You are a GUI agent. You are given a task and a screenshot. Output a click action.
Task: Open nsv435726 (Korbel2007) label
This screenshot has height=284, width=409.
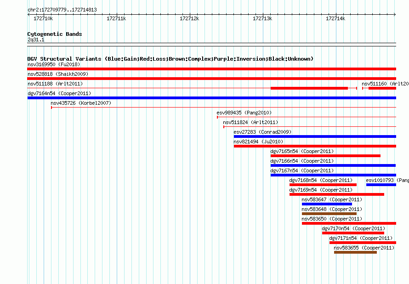(x=81, y=103)
